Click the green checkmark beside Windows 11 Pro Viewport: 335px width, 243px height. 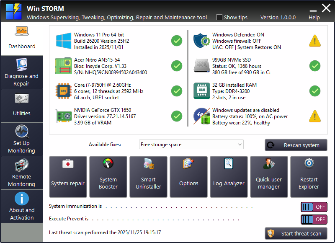(176, 41)
